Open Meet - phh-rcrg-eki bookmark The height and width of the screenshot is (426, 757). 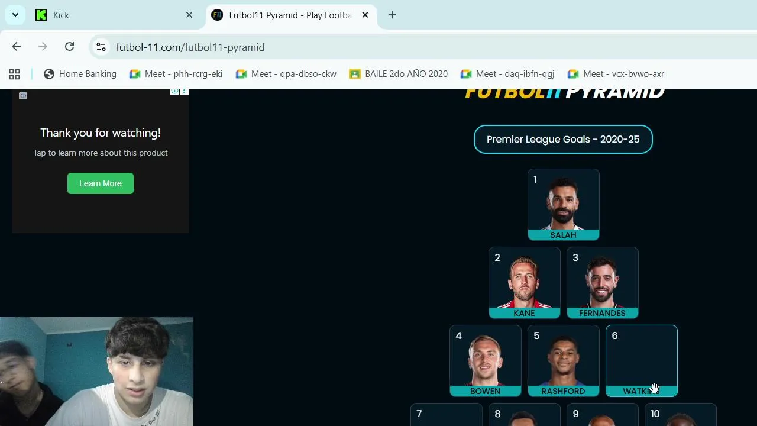176,74
